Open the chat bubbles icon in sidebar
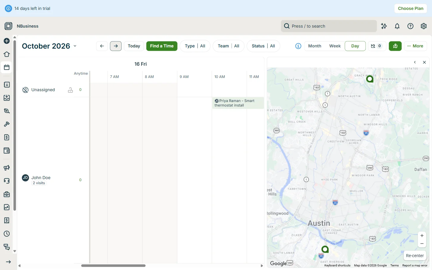This screenshot has width=432, height=270. coord(7,247)
